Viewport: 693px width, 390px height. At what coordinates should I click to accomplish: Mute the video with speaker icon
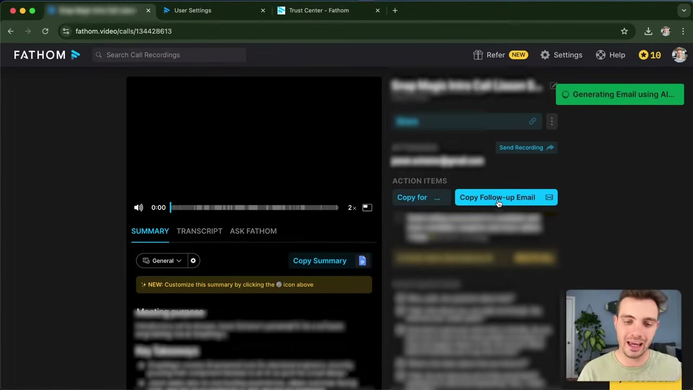tap(139, 207)
